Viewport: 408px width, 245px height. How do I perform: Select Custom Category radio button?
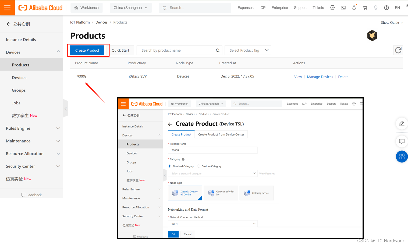(198, 166)
